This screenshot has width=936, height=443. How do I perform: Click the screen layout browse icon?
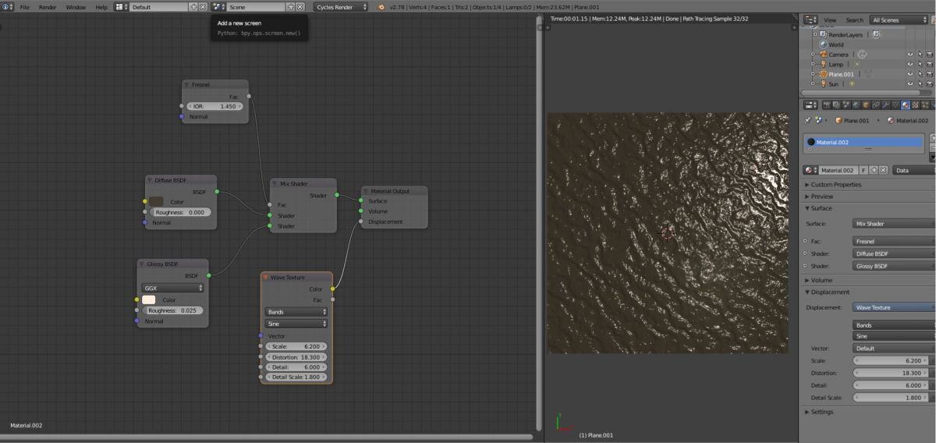point(122,6)
